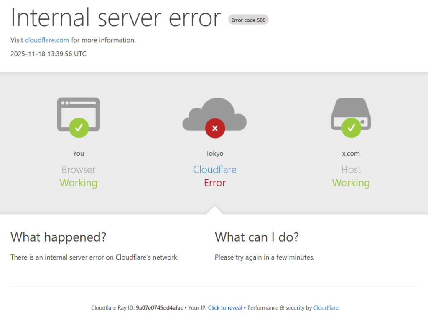Click the red Error status text

point(214,183)
